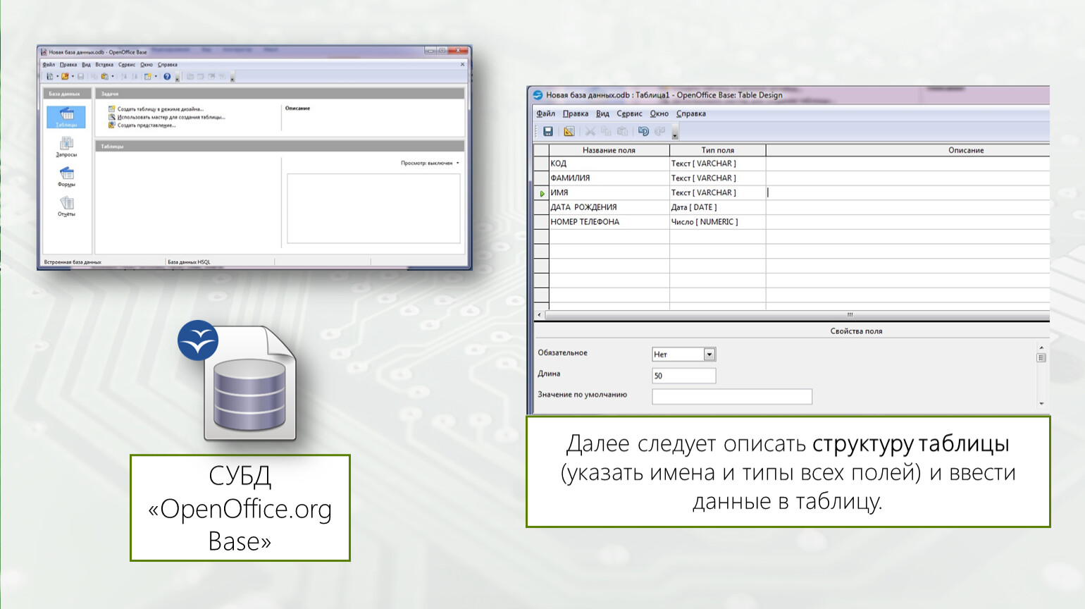
Task: Click Число [ NUMERIC ] type cell
Action: coord(717,222)
